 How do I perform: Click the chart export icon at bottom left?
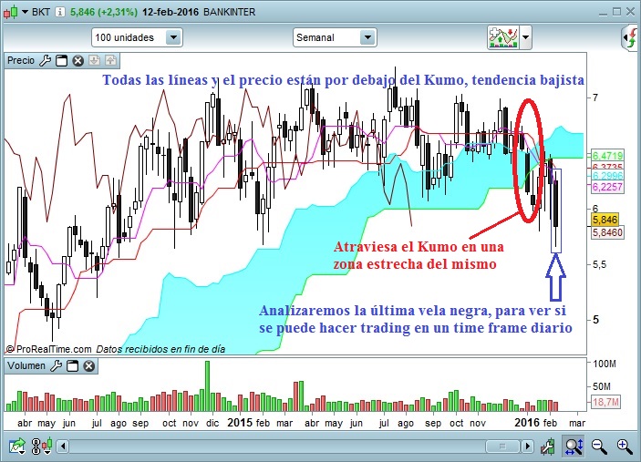[x=17, y=446]
